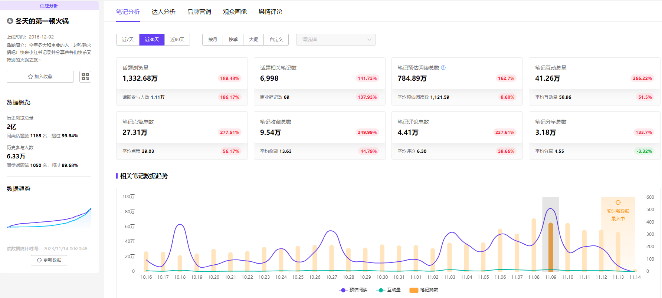Click the hashtag icon beside topic title
The image size is (662, 298).
[x=10, y=21]
